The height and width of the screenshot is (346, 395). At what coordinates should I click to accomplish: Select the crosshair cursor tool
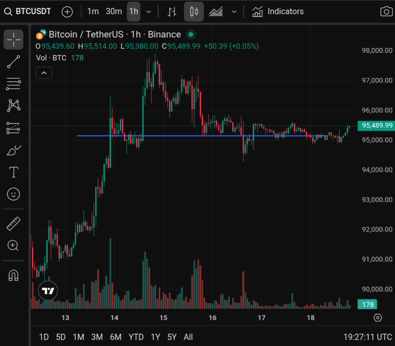point(13,40)
